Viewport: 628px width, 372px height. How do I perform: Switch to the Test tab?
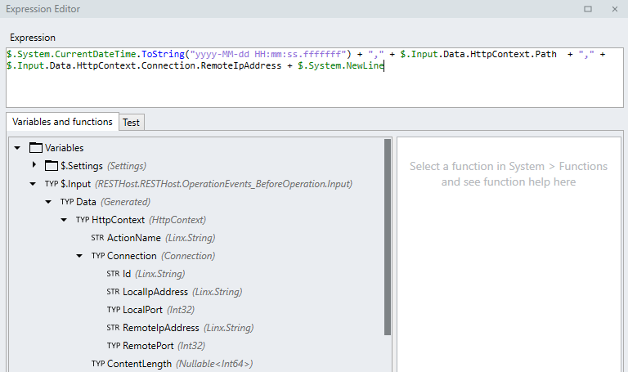[132, 123]
